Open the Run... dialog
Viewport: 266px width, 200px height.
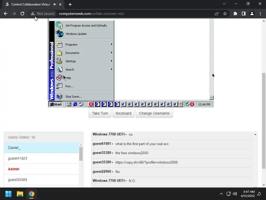(84, 86)
